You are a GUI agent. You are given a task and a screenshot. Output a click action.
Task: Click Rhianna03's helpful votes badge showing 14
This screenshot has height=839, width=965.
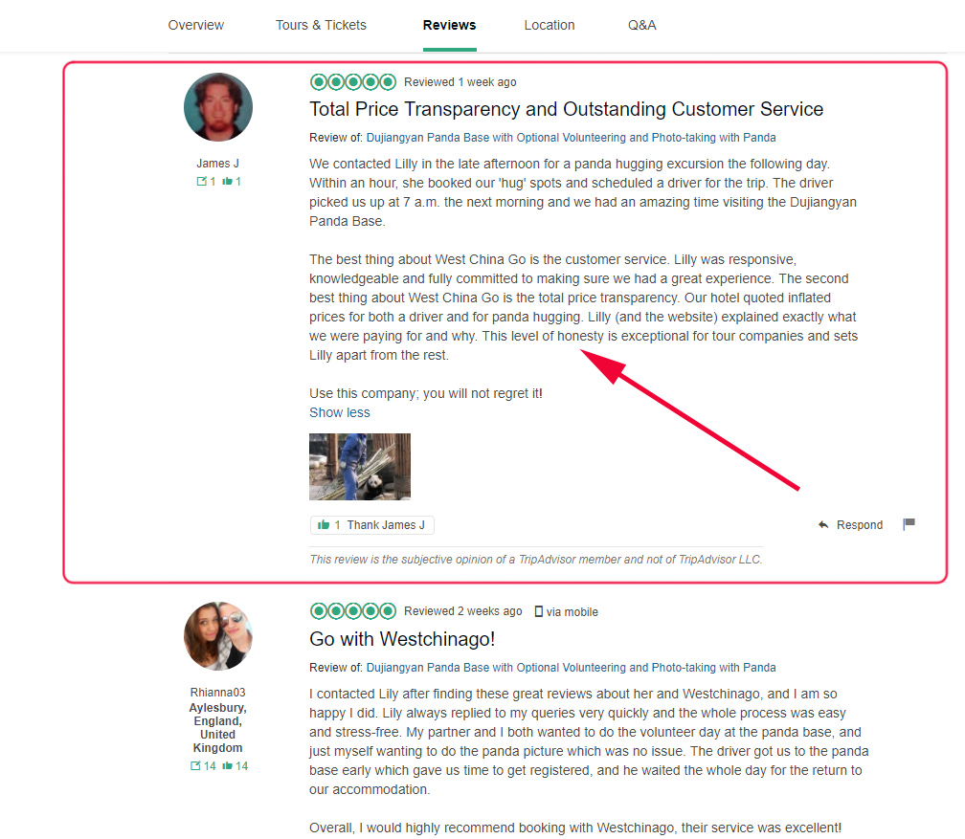(236, 765)
